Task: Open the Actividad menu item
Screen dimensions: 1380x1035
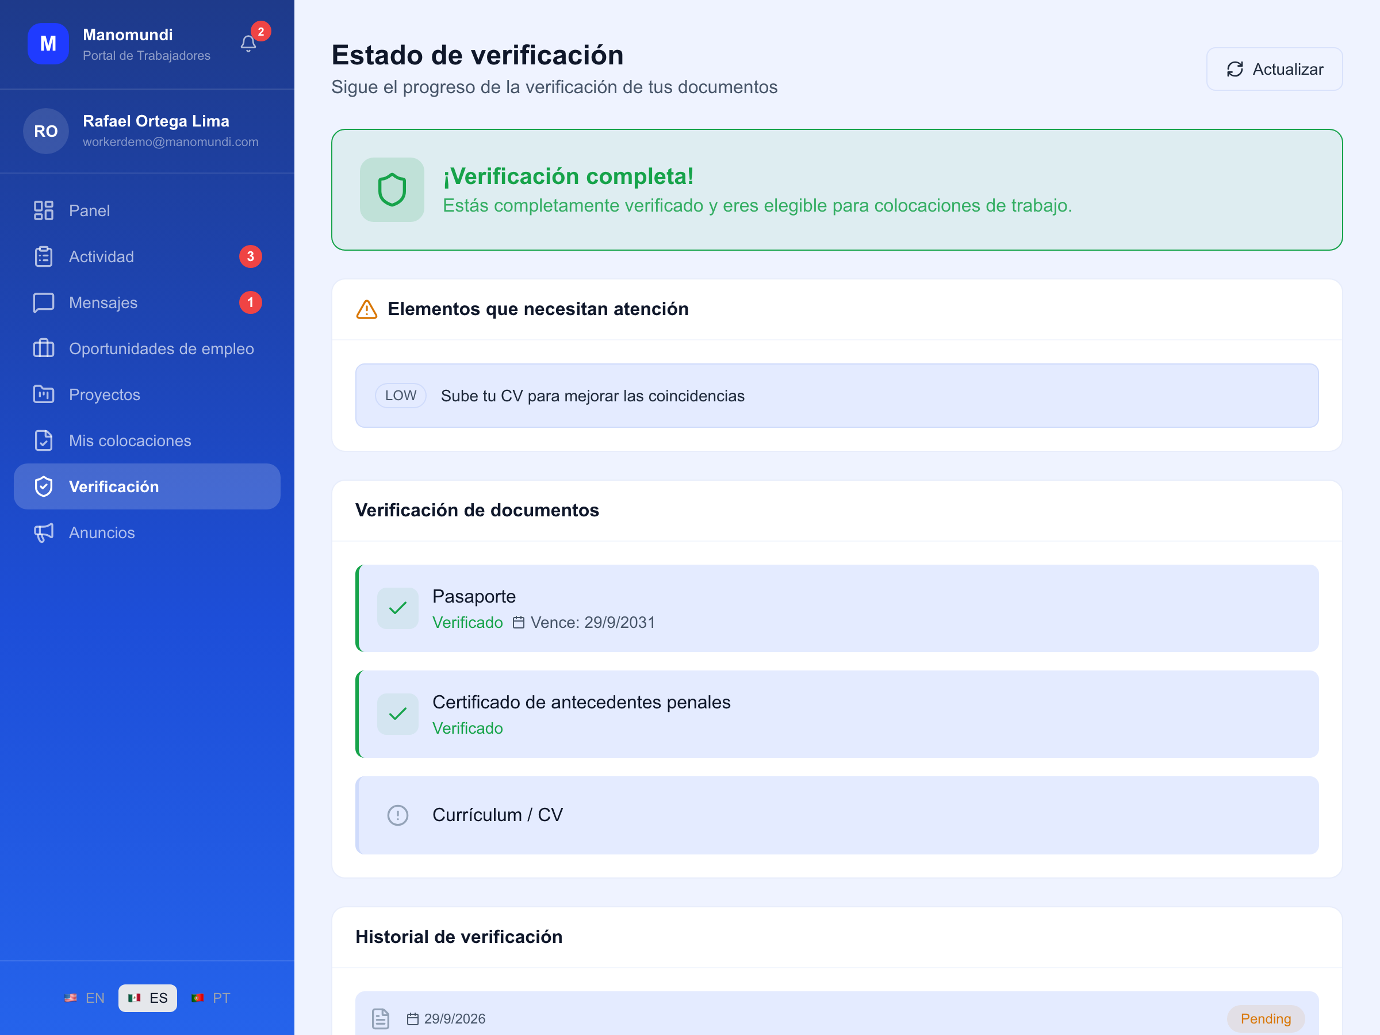Action: tap(147, 256)
